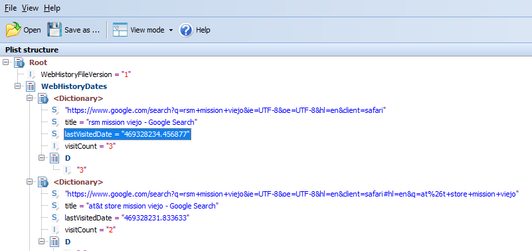Viewport: 532px width, 251px height.
Task: Click the first D array icon
Action: point(55,158)
